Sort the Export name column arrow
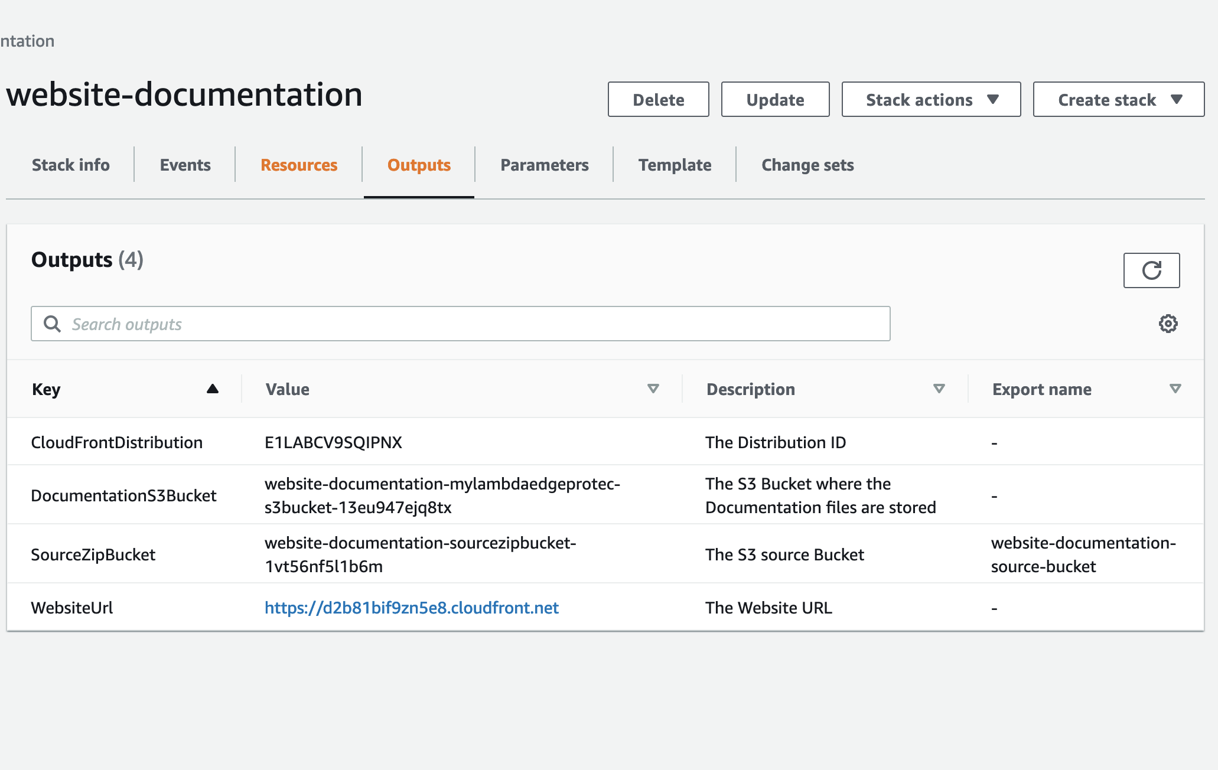Image resolution: width=1218 pixels, height=770 pixels. pyautogui.click(x=1175, y=389)
